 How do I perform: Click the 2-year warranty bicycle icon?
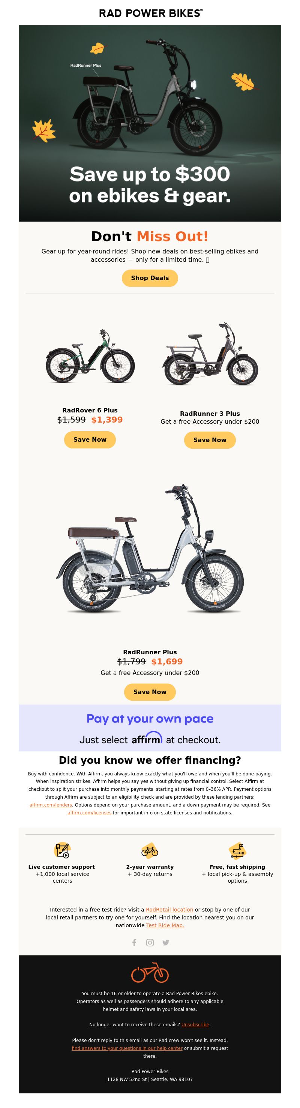pyautogui.click(x=150, y=850)
